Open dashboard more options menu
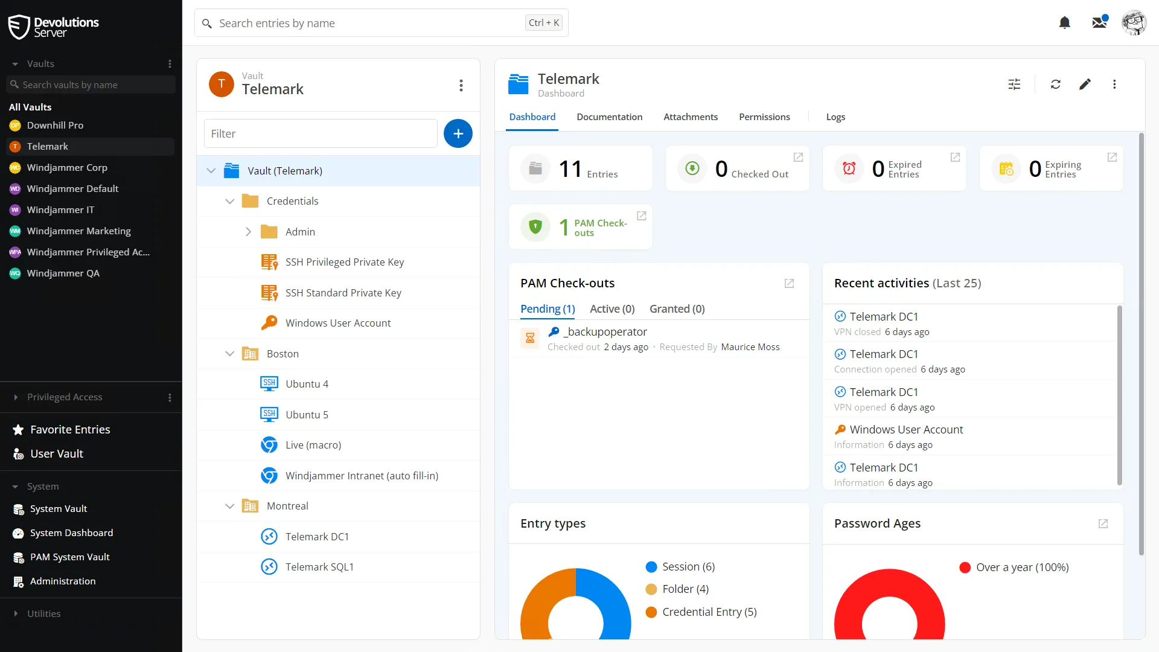This screenshot has width=1159, height=652. pyautogui.click(x=1115, y=85)
